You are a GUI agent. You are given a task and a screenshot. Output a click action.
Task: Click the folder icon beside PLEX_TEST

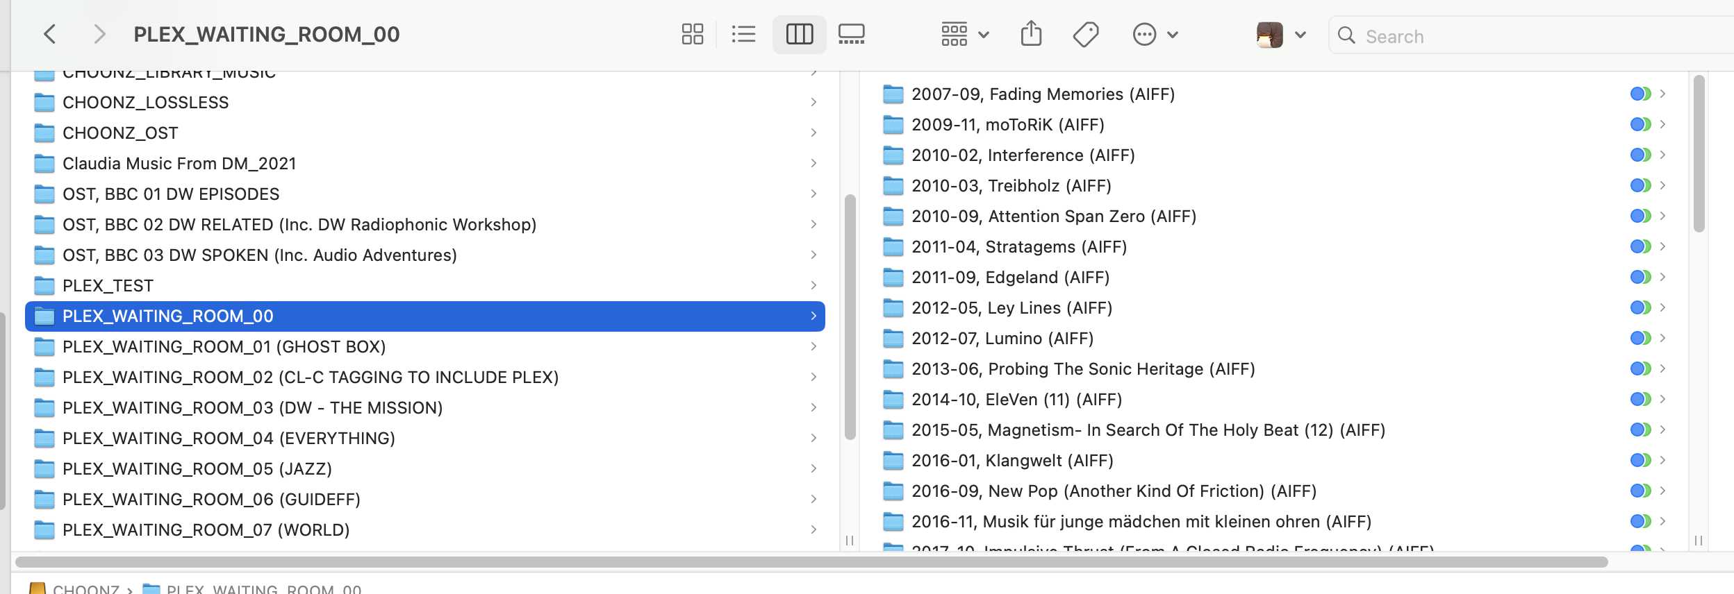click(44, 285)
